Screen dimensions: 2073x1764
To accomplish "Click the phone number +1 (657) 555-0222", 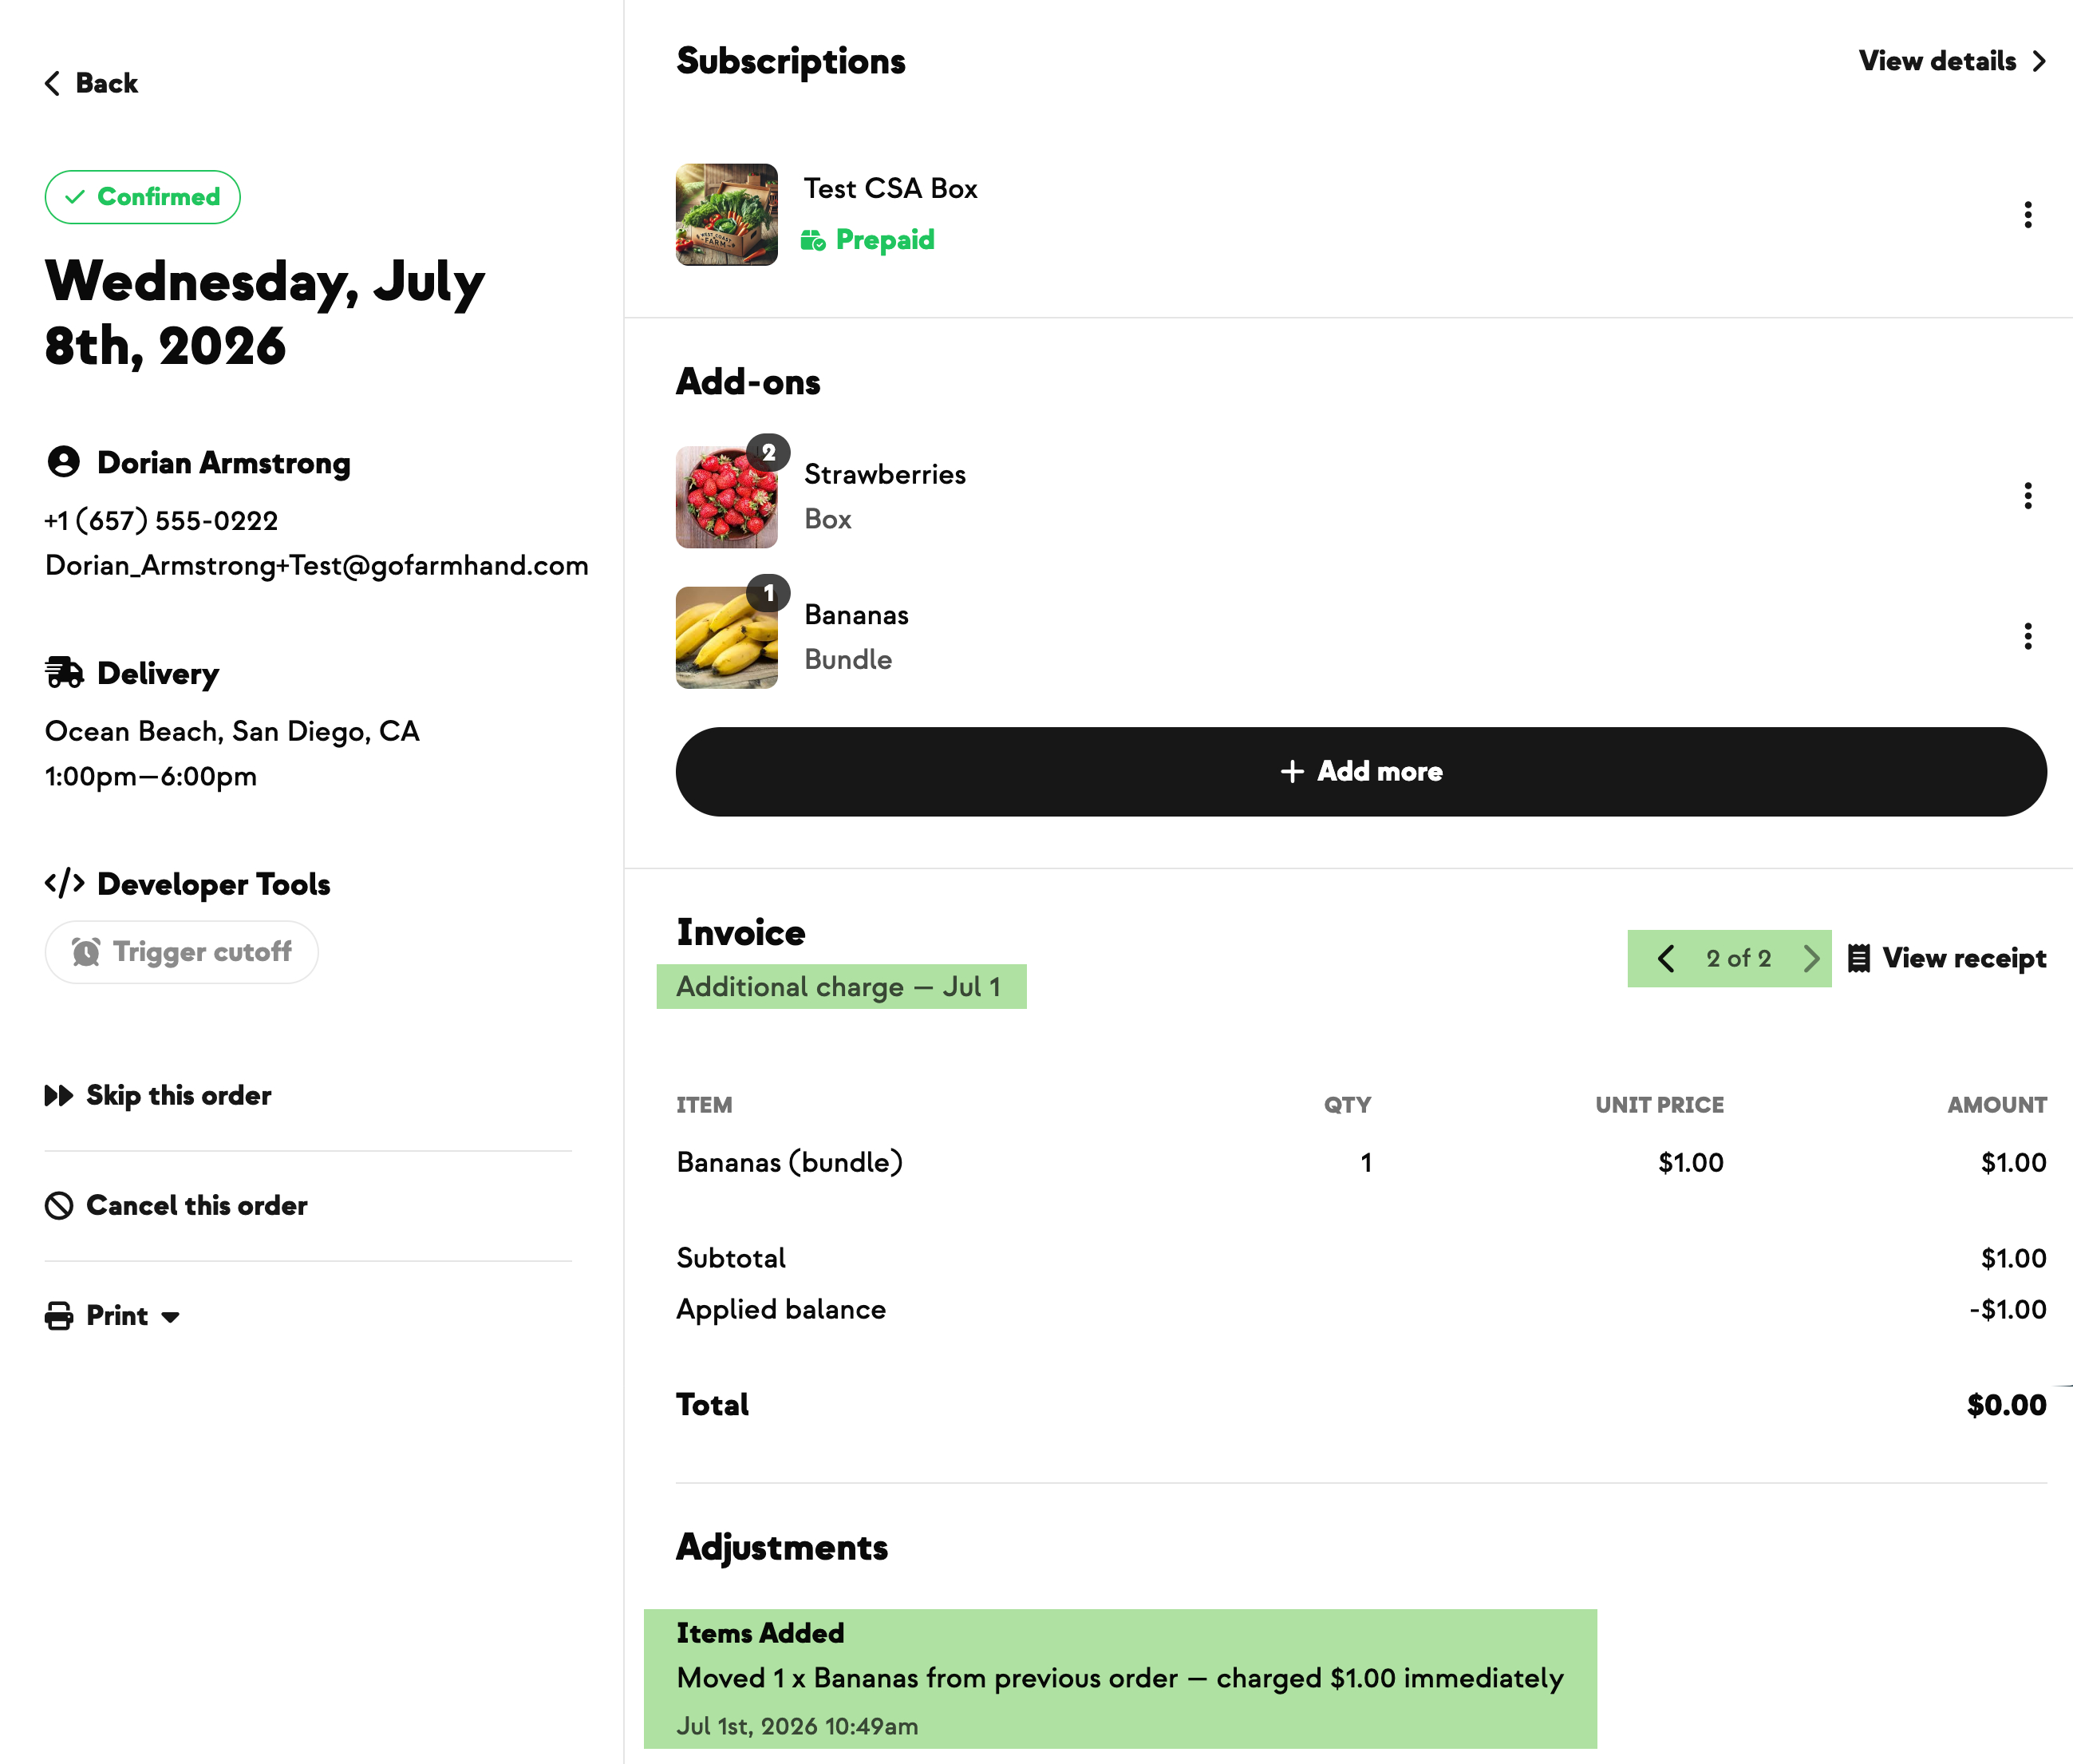I will (x=162, y=521).
